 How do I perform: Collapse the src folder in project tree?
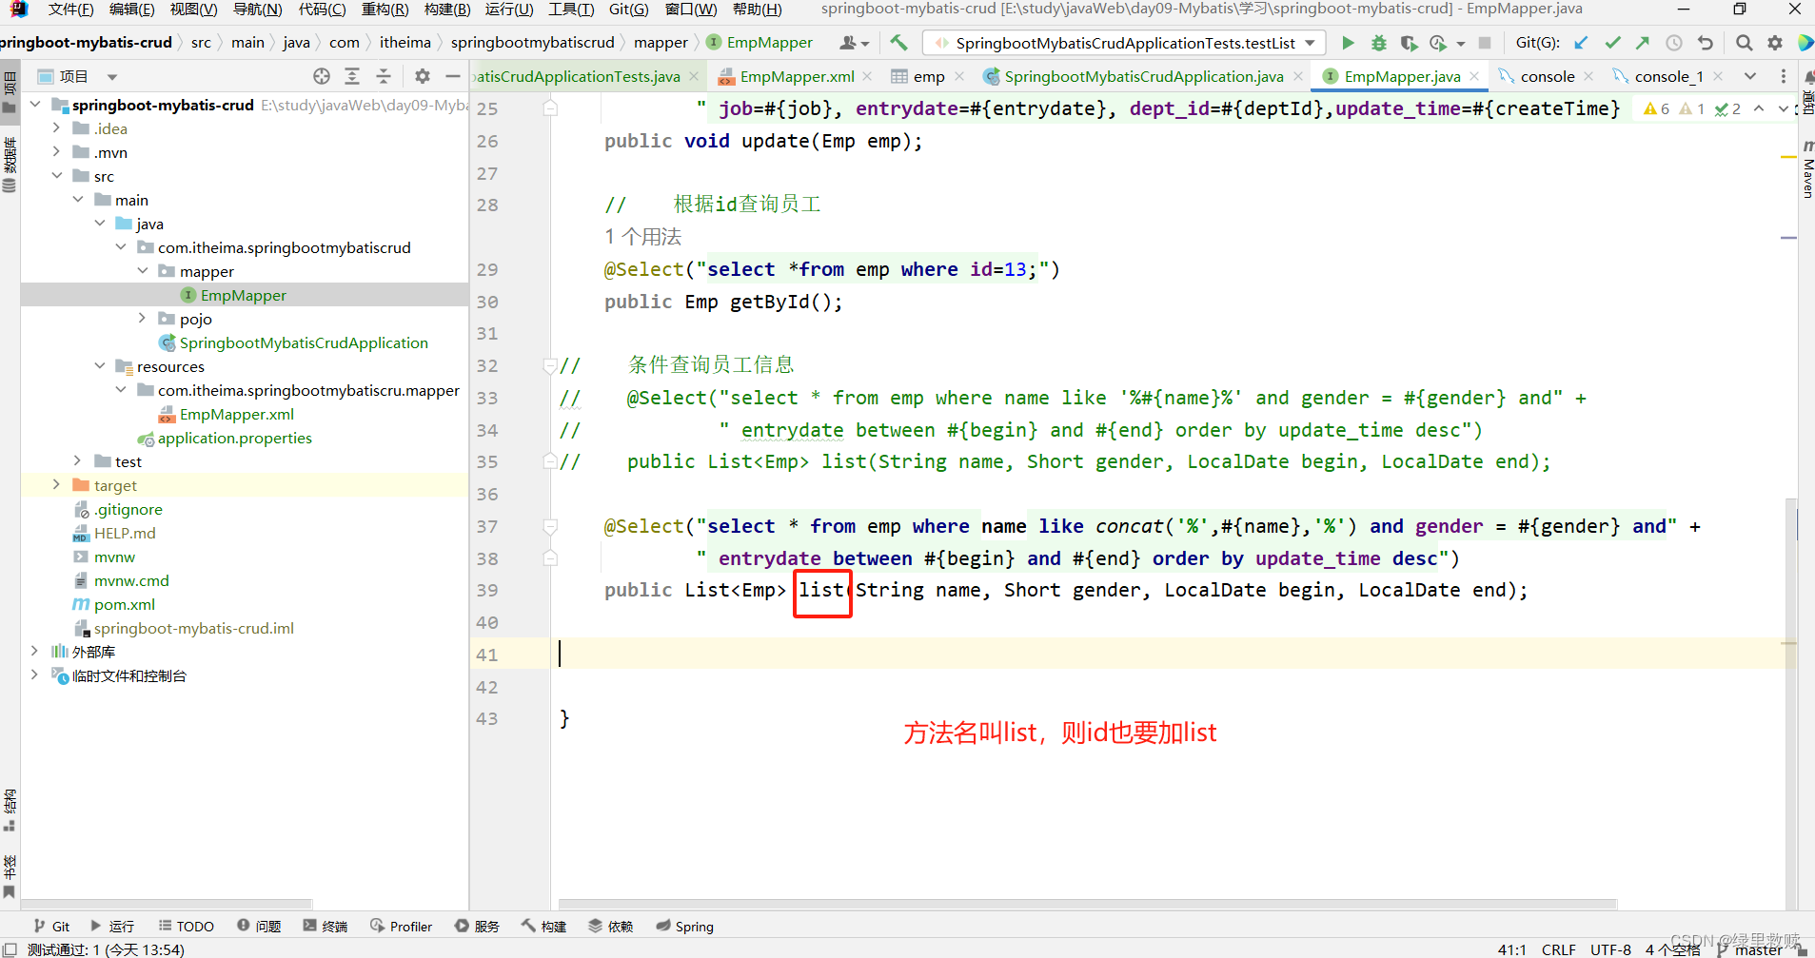57,176
